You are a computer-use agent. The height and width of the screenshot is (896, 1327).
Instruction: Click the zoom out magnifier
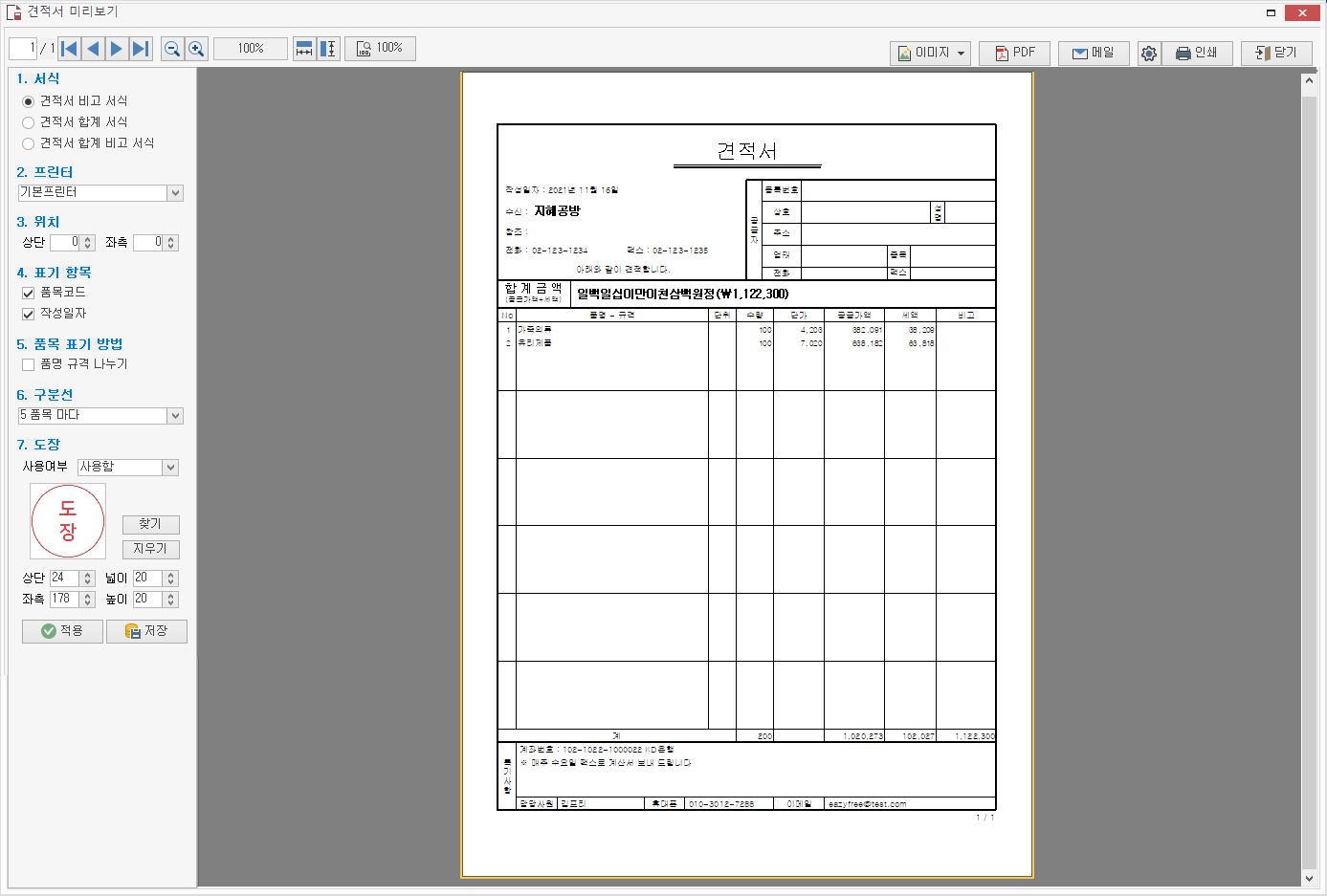click(172, 49)
